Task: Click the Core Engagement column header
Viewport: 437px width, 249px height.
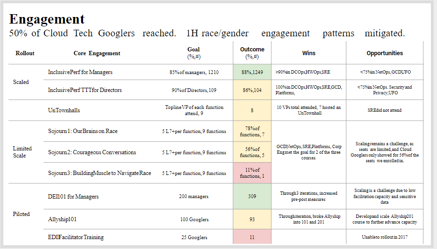Action: pos(97,53)
